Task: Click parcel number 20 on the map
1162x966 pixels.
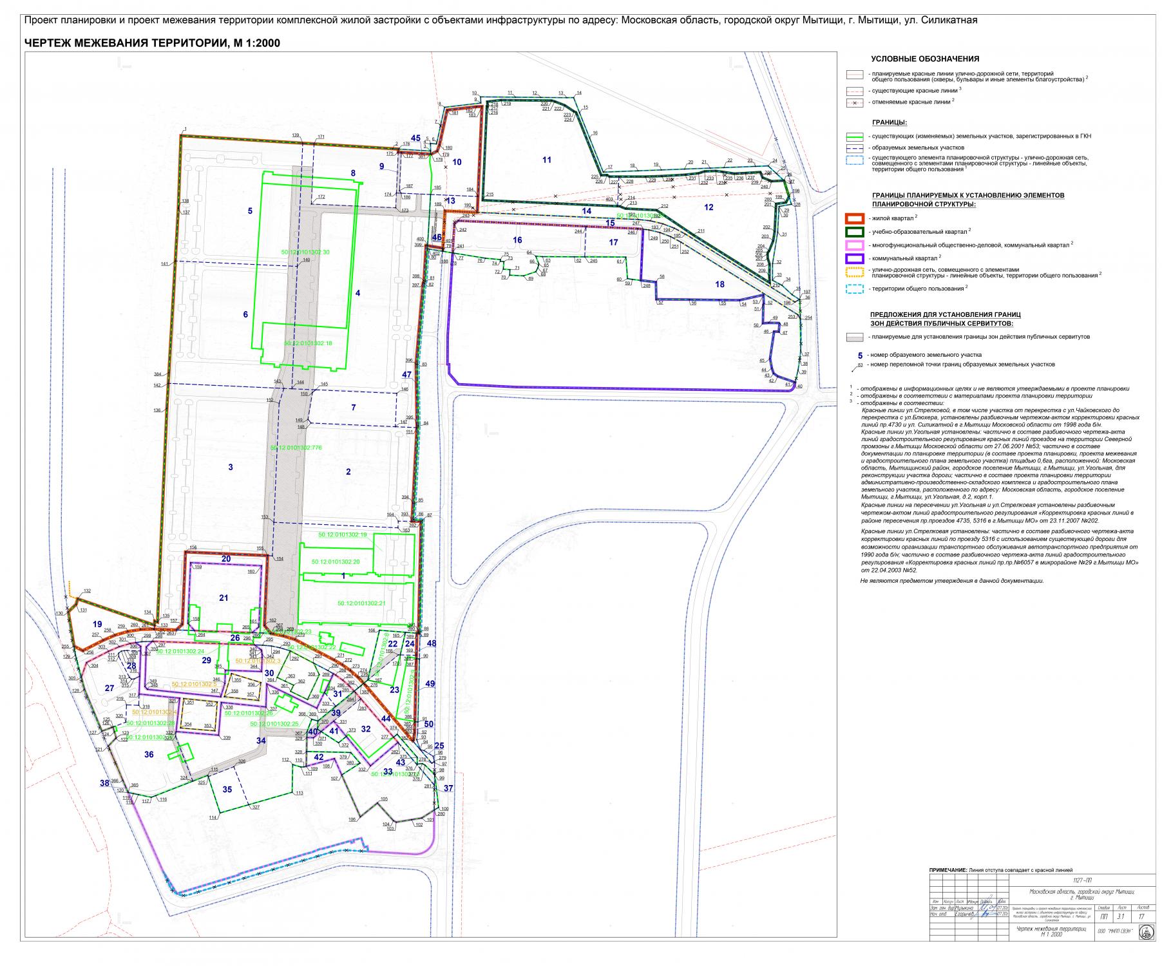Action: click(x=225, y=559)
